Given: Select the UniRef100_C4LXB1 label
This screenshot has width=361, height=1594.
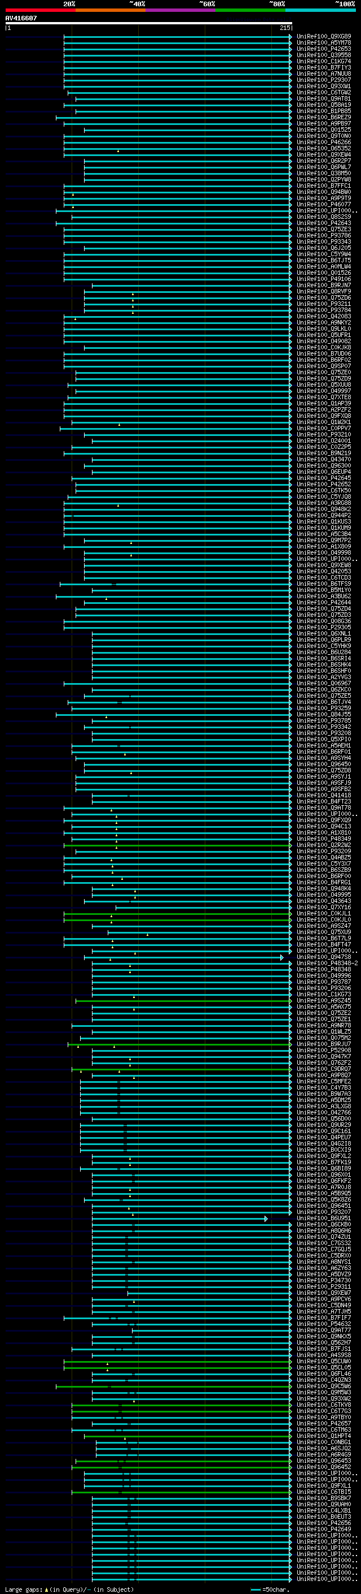Looking at the screenshot, I should coord(324,1510).
